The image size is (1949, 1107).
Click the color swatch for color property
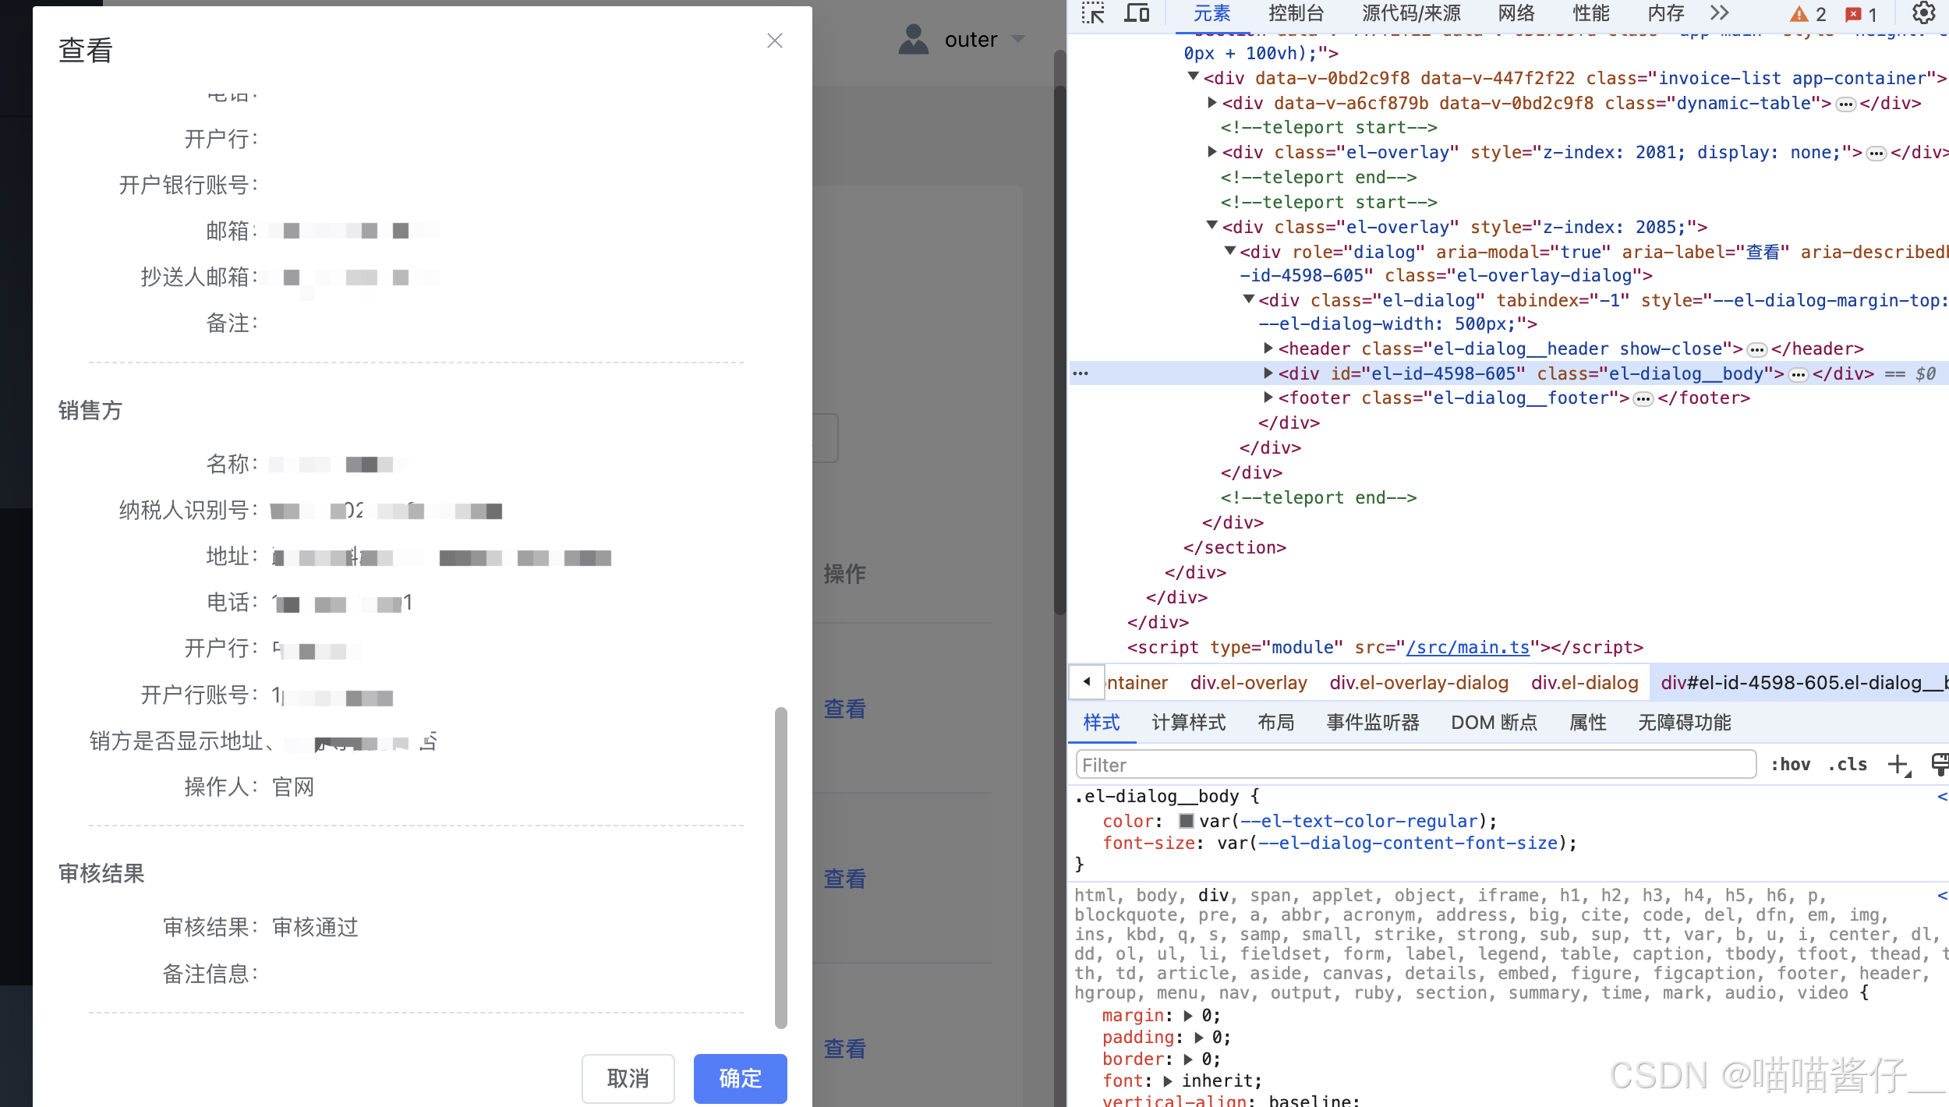pos(1187,821)
